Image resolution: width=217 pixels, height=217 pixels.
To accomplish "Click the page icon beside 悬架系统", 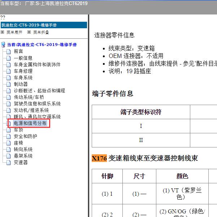I will (9, 156).
